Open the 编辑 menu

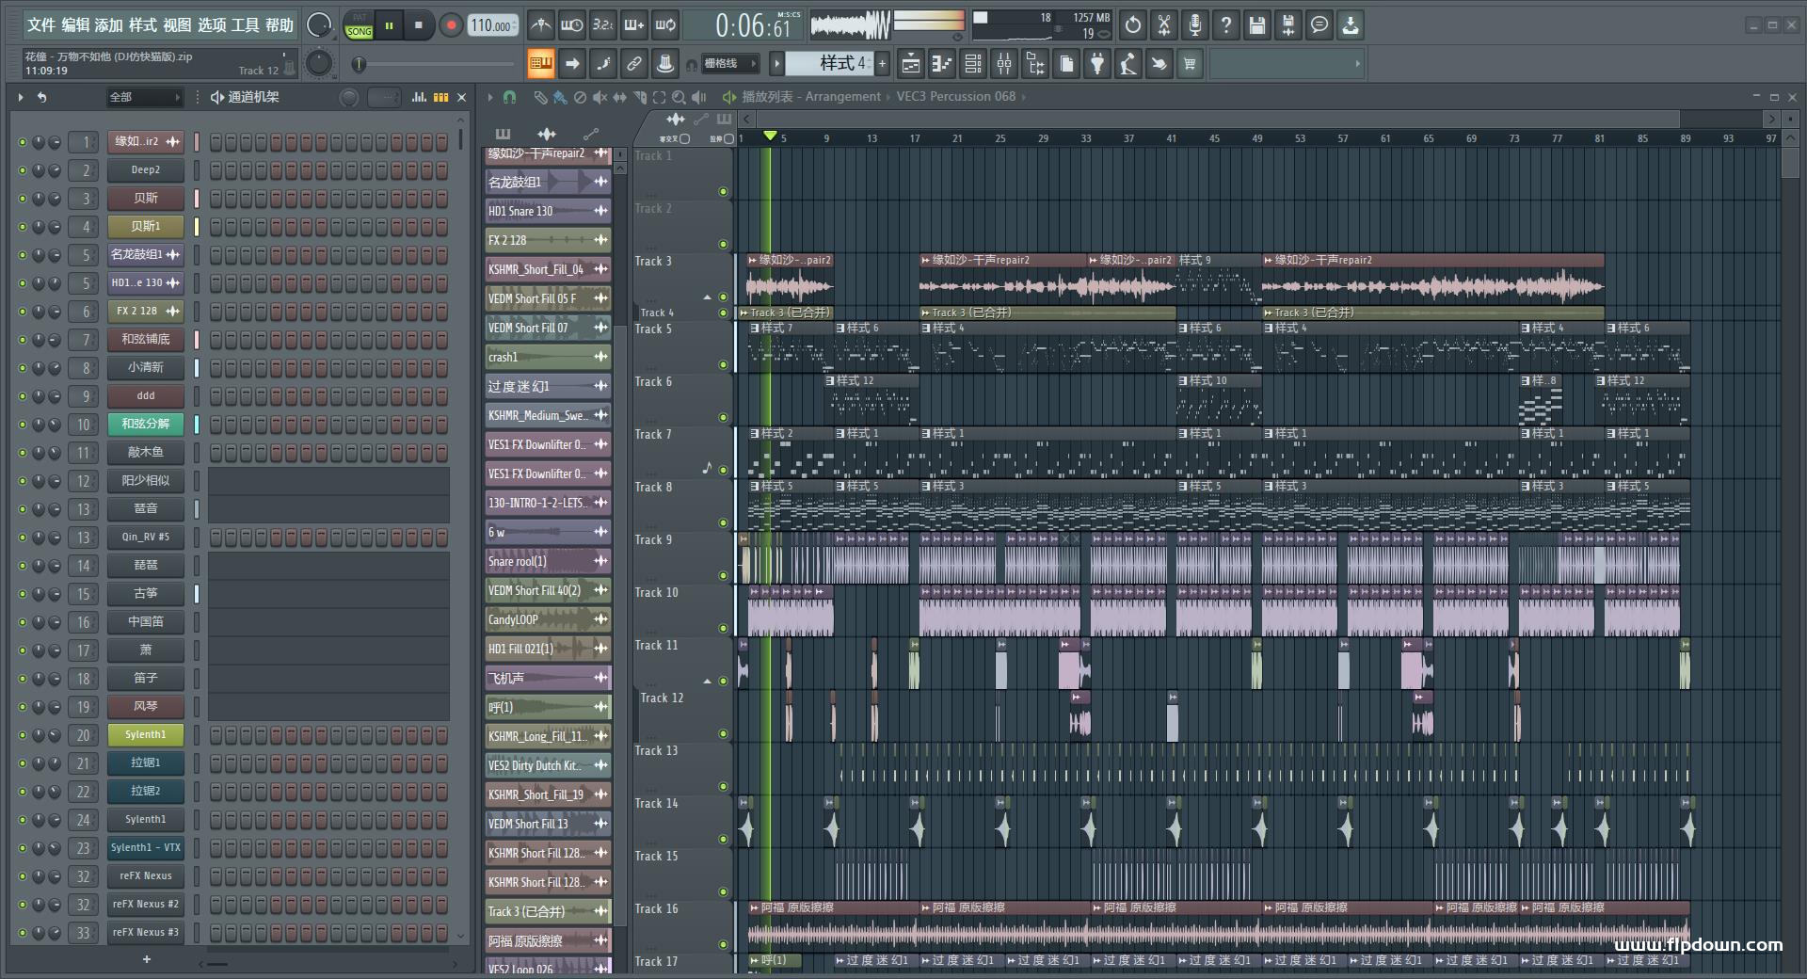pos(75,25)
